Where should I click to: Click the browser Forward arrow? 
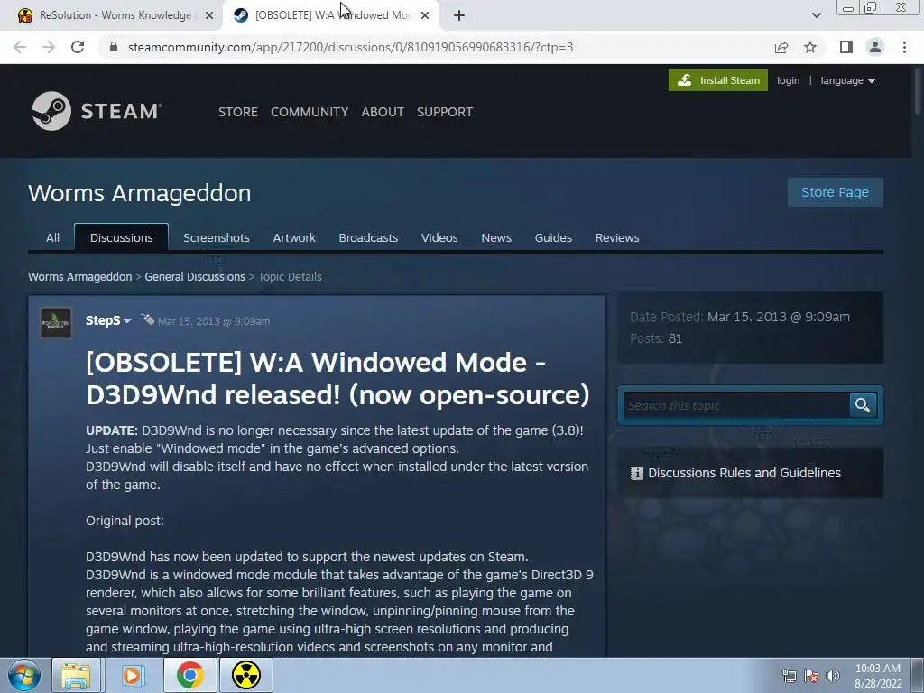[49, 47]
